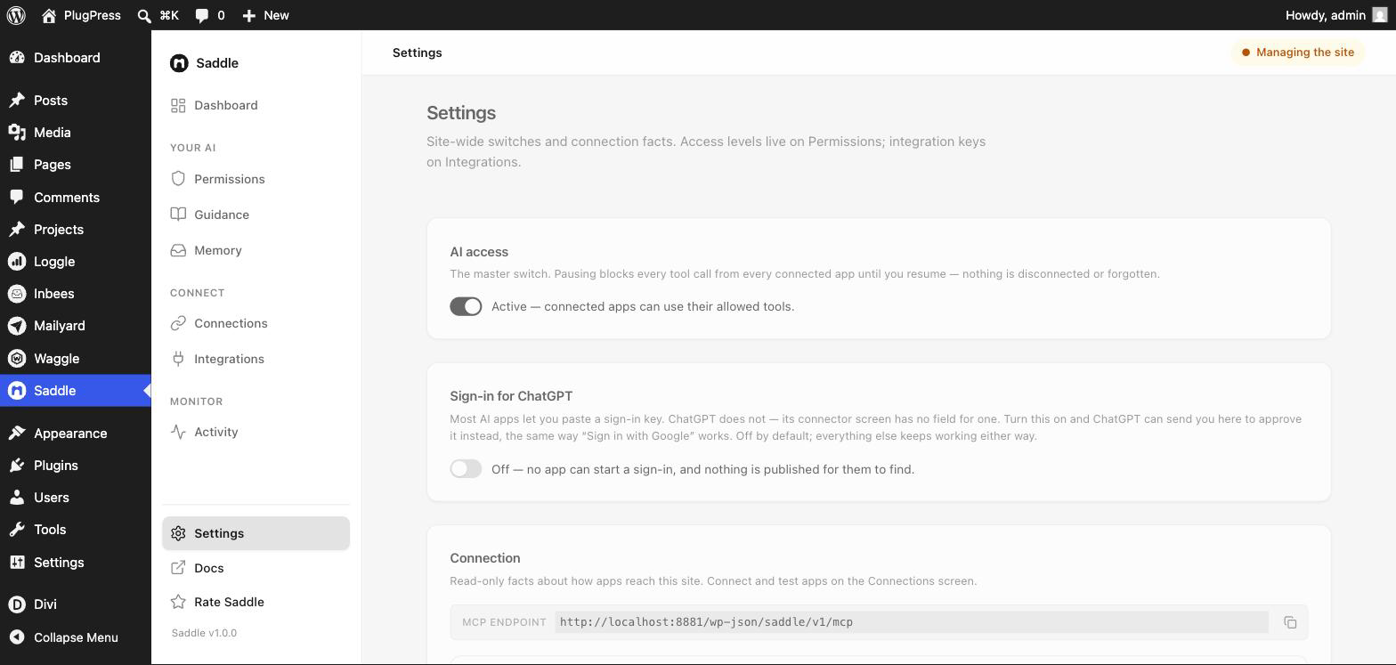1396x665 pixels.
Task: Open the Appearance menu
Action: [76, 434]
